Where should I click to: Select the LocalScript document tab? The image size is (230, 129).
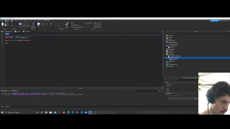coord(27,32)
